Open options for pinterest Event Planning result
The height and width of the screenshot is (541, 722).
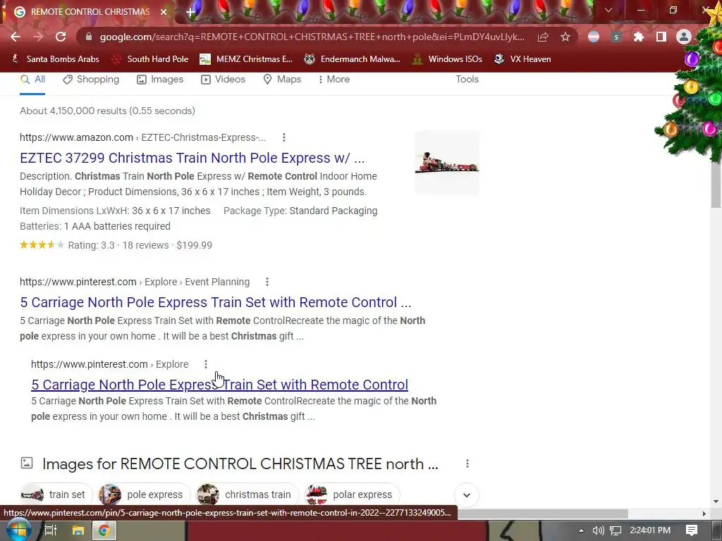tap(267, 282)
